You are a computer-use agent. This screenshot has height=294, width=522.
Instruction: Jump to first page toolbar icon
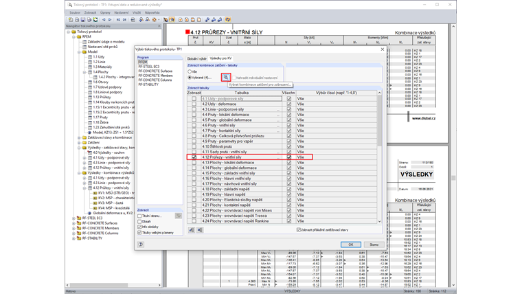click(x=118, y=20)
